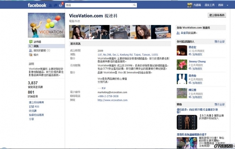Click the report page link
The height and width of the screenshot is (149, 235).
[36, 115]
